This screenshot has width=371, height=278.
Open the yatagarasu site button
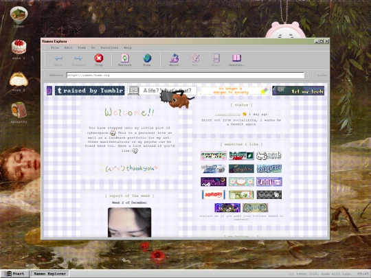click(269, 169)
